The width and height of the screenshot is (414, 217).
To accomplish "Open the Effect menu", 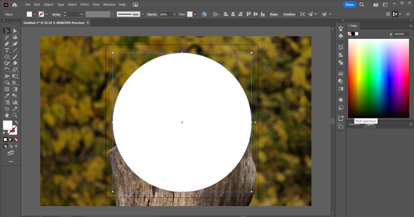I will (84, 4).
